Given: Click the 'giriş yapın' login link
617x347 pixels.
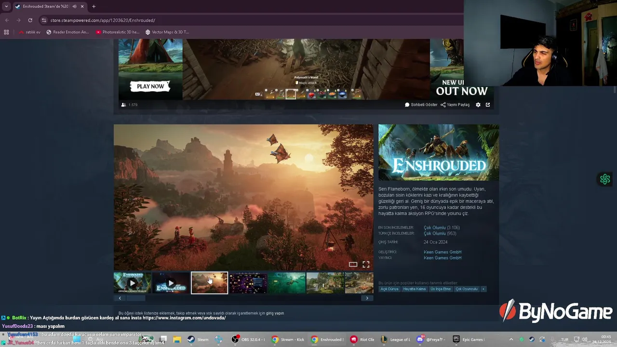Looking at the screenshot, I should (275, 313).
